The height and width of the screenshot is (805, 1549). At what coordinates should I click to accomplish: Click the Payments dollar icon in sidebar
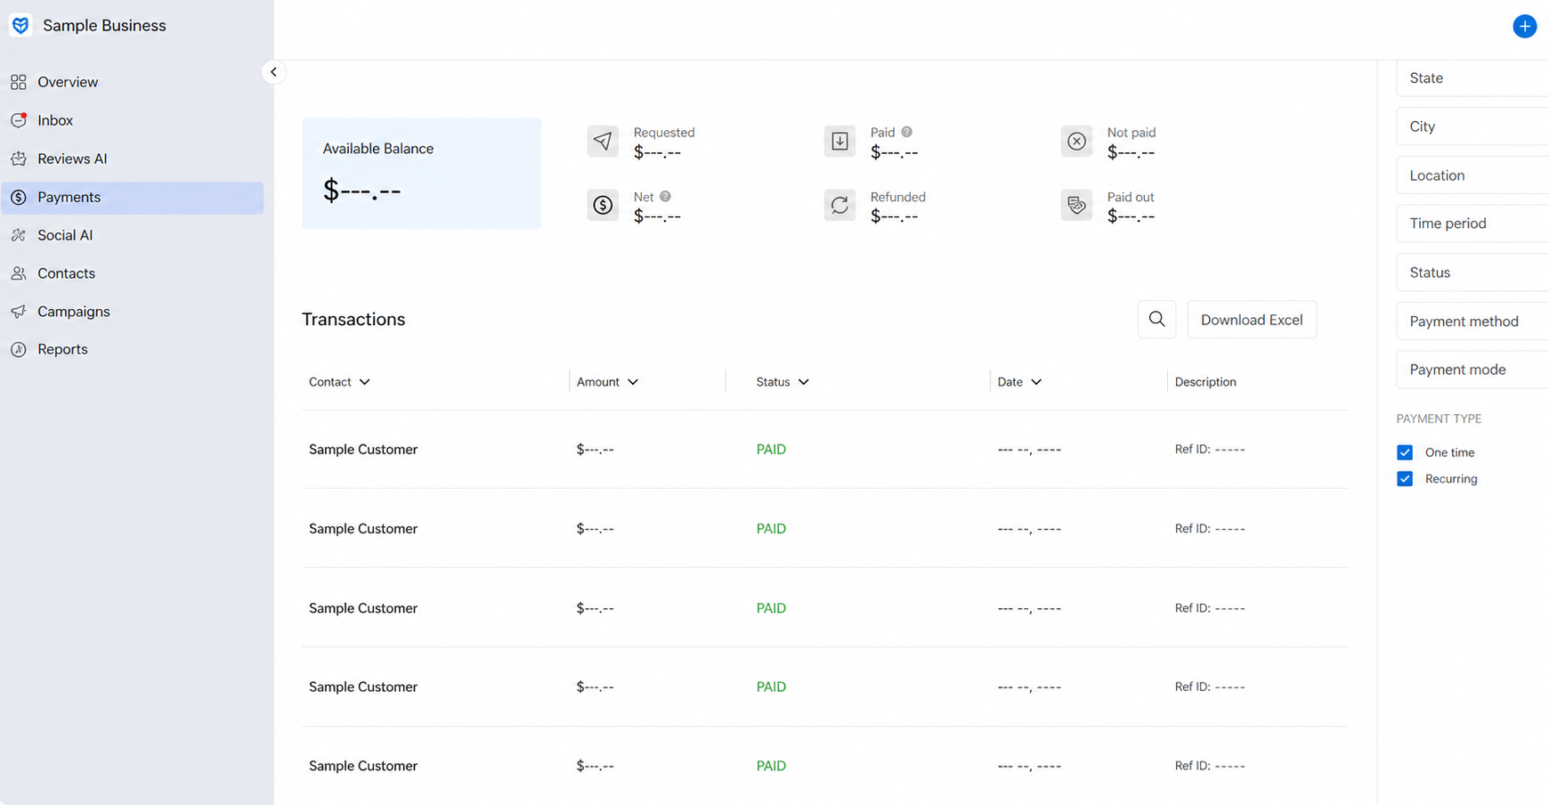click(x=19, y=197)
